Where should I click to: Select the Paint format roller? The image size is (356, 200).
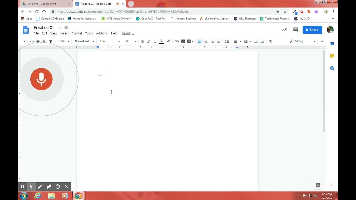pos(51,41)
